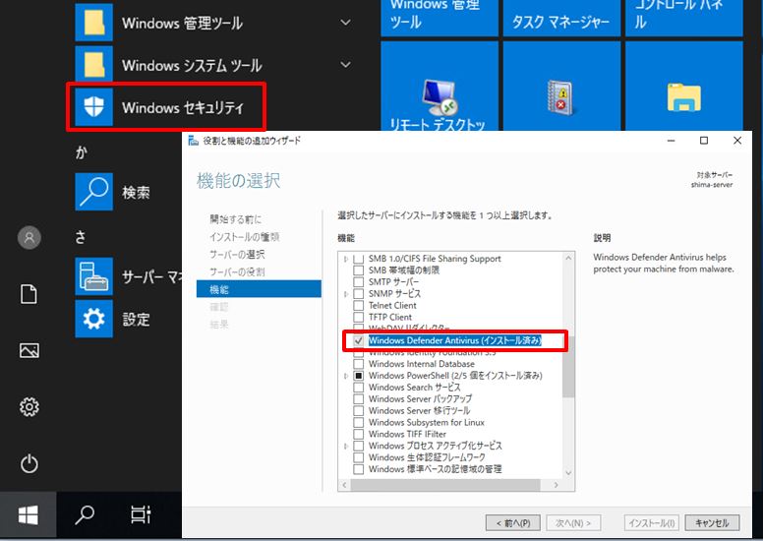This screenshot has width=763, height=541.
Task: Open Settings gear in Start sidebar
Action: 29,406
